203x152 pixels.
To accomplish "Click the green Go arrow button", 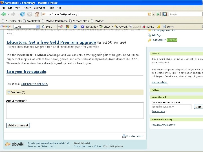I will pyautogui.click(x=158, y=14).
